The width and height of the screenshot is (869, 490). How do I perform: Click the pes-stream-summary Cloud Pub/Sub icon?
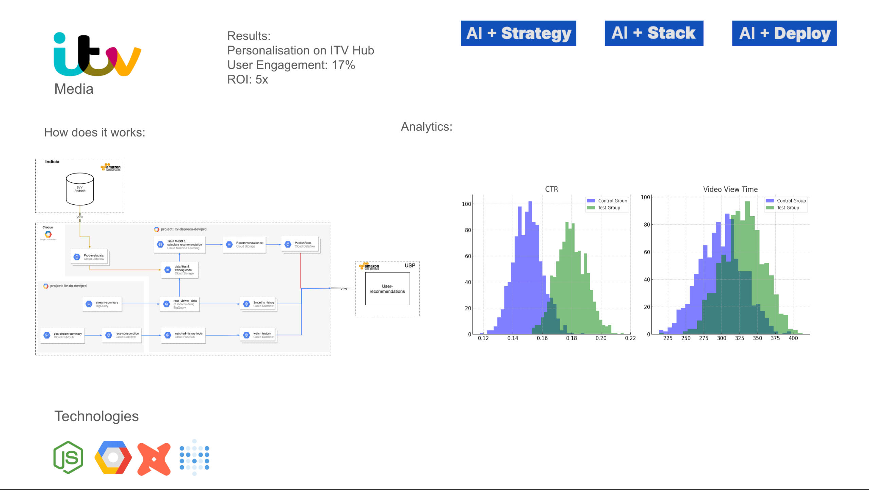click(x=47, y=335)
